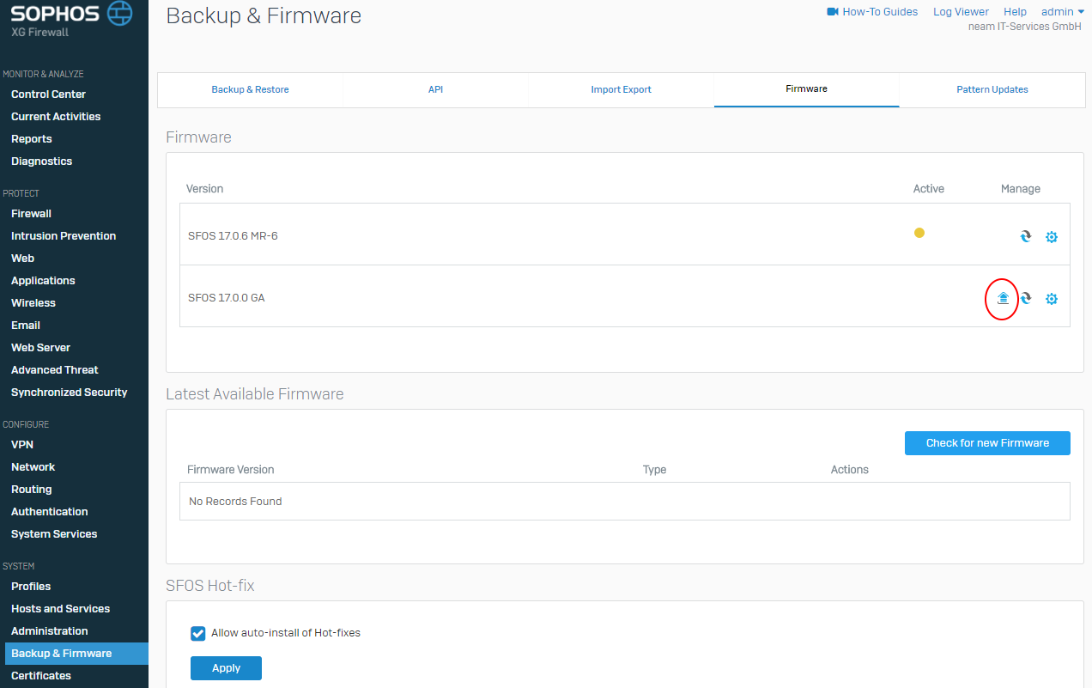The height and width of the screenshot is (688, 1092).
Task: Open Control Center in the sidebar
Action: (x=48, y=94)
